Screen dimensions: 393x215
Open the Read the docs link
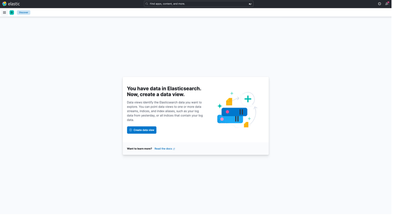(x=163, y=149)
